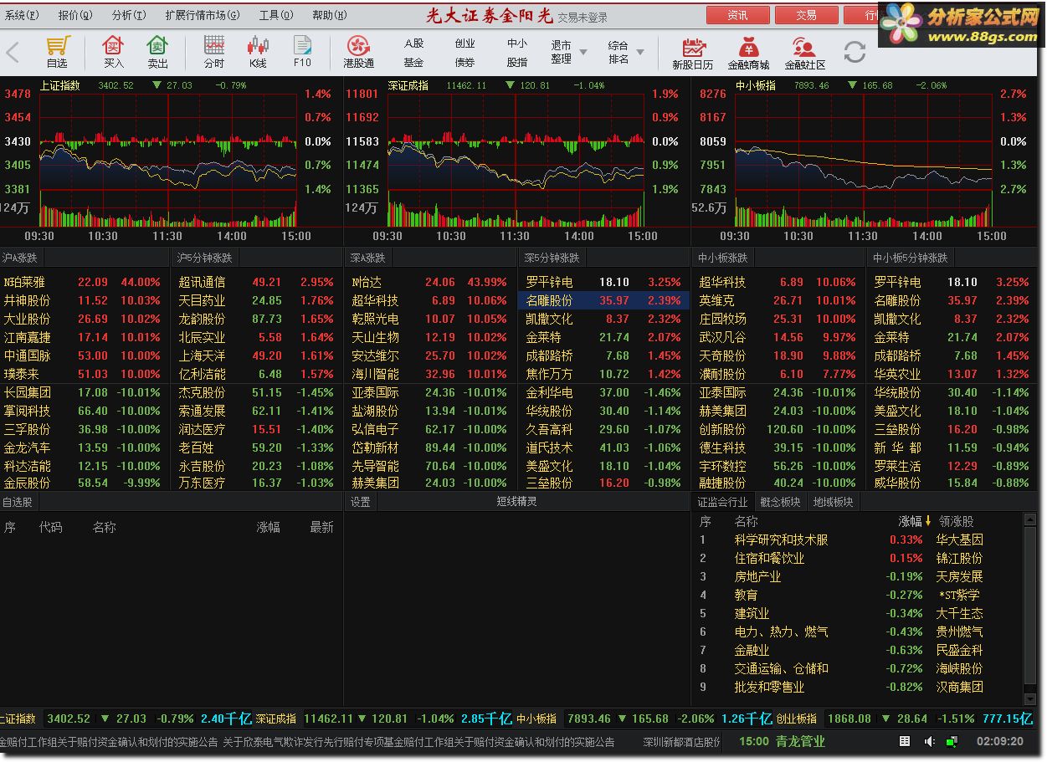This screenshot has width=1047, height=762.
Task: Click the red 交易 button
Action: tap(806, 15)
